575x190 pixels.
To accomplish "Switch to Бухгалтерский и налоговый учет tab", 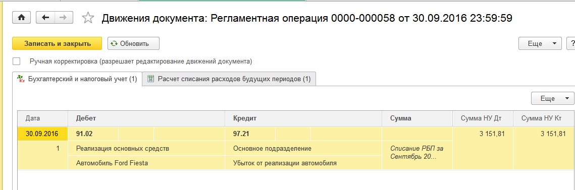I will (x=77, y=79).
